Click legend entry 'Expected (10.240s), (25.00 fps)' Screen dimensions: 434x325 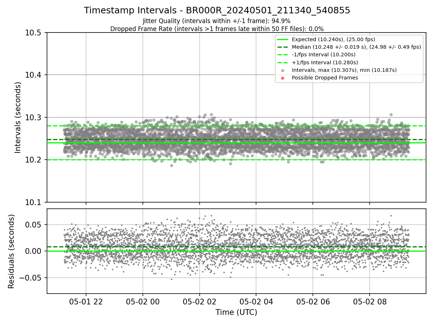[x=333, y=39]
